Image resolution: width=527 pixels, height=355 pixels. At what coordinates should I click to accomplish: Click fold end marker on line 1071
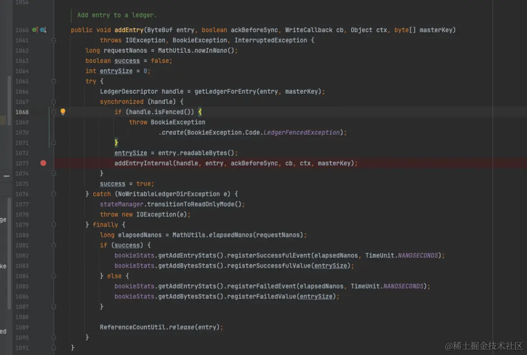click(54, 143)
